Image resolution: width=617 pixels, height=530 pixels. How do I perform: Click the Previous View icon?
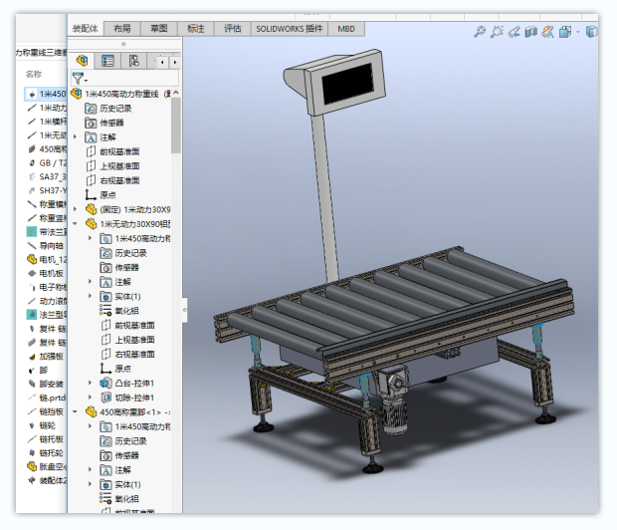(x=514, y=32)
